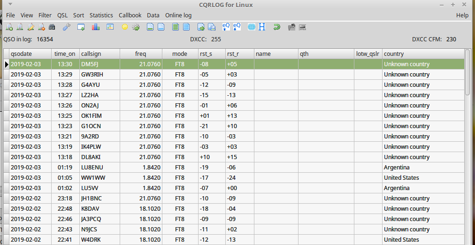
Task: Open the View menu
Action: coord(27,15)
